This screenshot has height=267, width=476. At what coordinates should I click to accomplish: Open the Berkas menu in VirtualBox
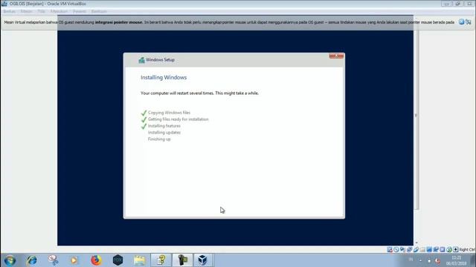pyautogui.click(x=9, y=12)
